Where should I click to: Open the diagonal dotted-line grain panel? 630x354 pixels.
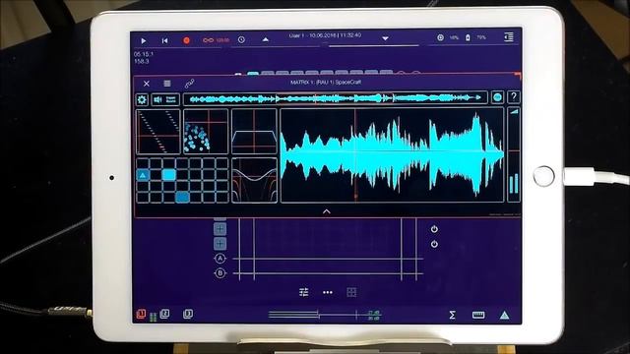(x=158, y=132)
